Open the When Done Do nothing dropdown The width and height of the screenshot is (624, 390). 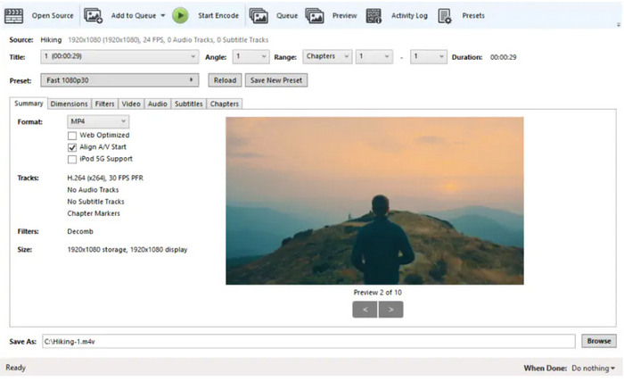(593, 368)
